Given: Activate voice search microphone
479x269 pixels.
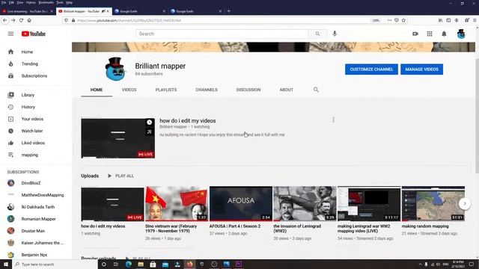Looking at the screenshot, I should (335, 34).
